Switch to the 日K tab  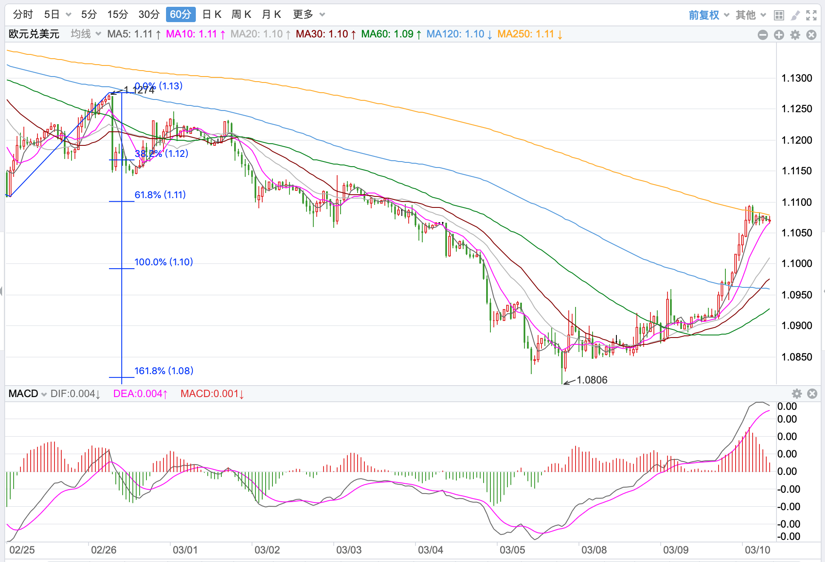[x=212, y=14]
